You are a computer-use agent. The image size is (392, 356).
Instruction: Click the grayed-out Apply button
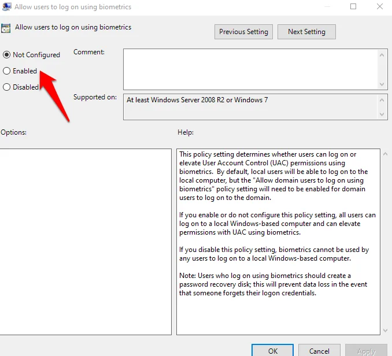366,350
